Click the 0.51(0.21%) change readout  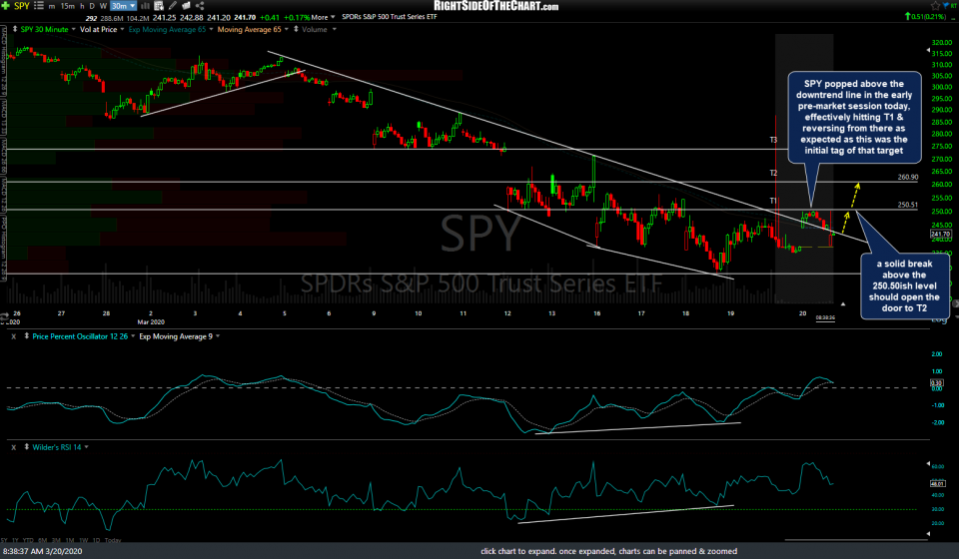[x=925, y=17]
